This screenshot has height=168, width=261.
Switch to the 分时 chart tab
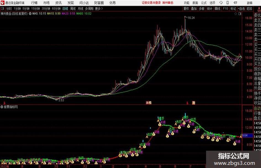(9, 9)
